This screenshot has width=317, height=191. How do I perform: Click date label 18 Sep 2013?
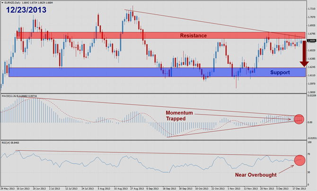pos(169,189)
